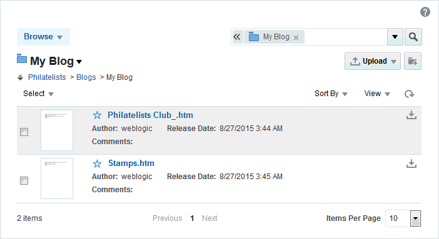Open the View menu
Viewport: 439px width, 239px height.
tap(377, 94)
